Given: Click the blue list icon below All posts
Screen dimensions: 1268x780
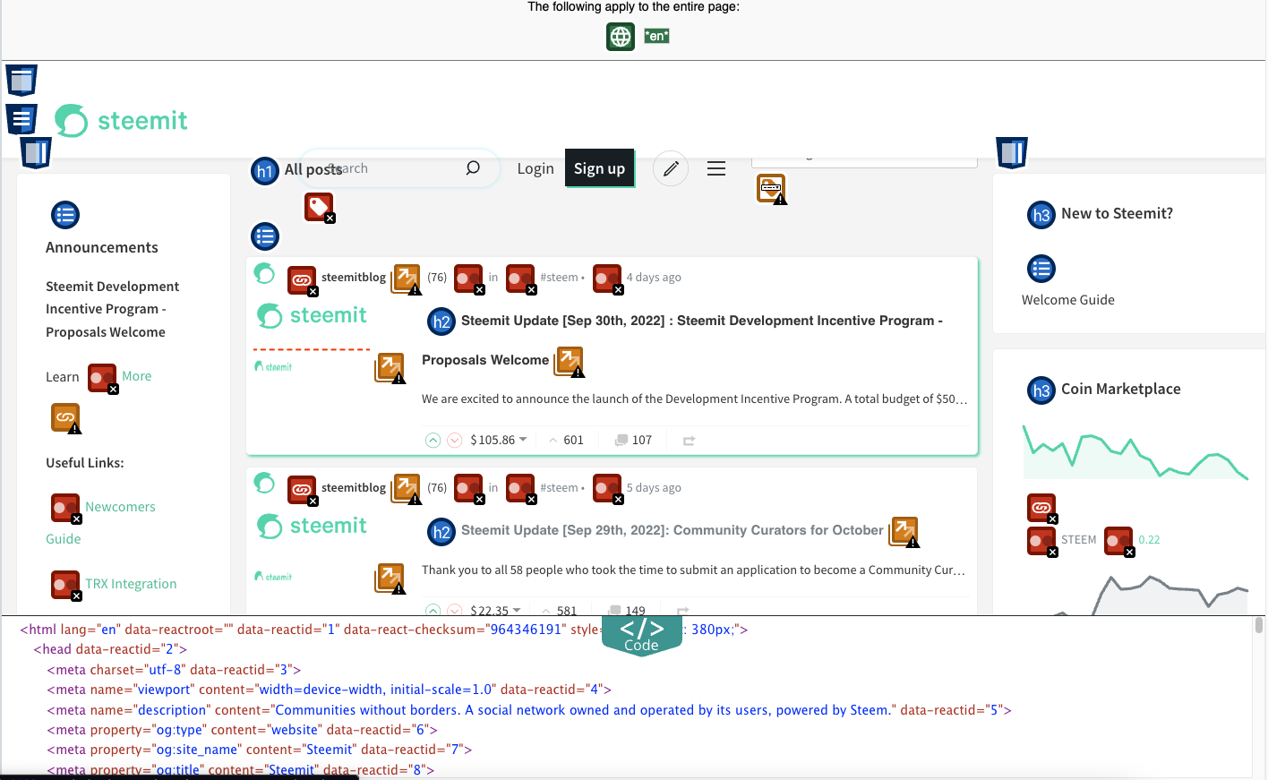Looking at the screenshot, I should click(265, 236).
